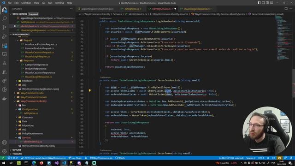Click the lightbulb quick-fix on line 88

pyautogui.click(x=90, y=90)
